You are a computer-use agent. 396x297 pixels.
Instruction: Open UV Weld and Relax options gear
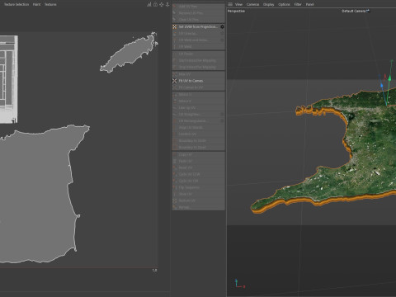(x=222, y=40)
